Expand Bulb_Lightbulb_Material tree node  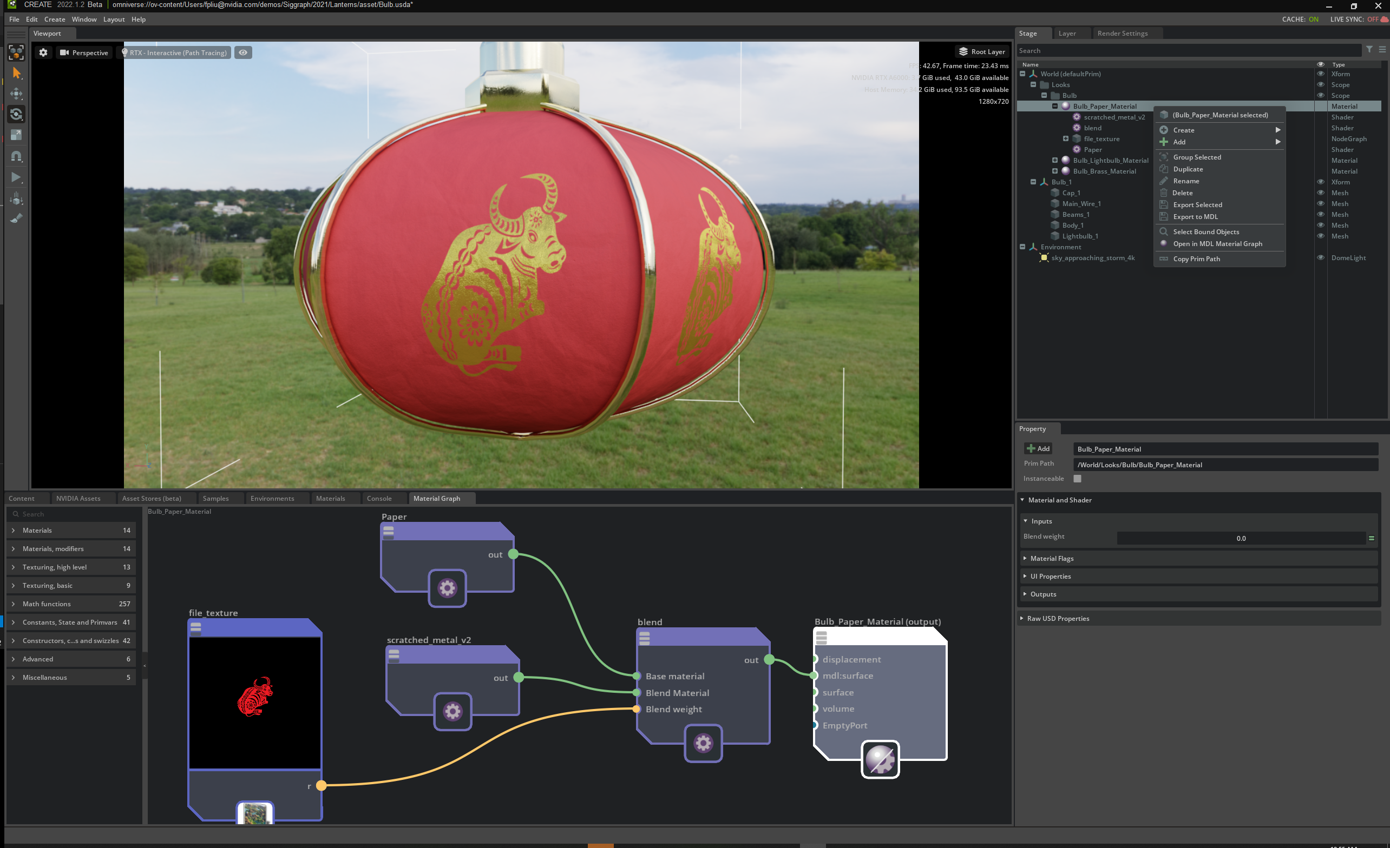(1054, 161)
